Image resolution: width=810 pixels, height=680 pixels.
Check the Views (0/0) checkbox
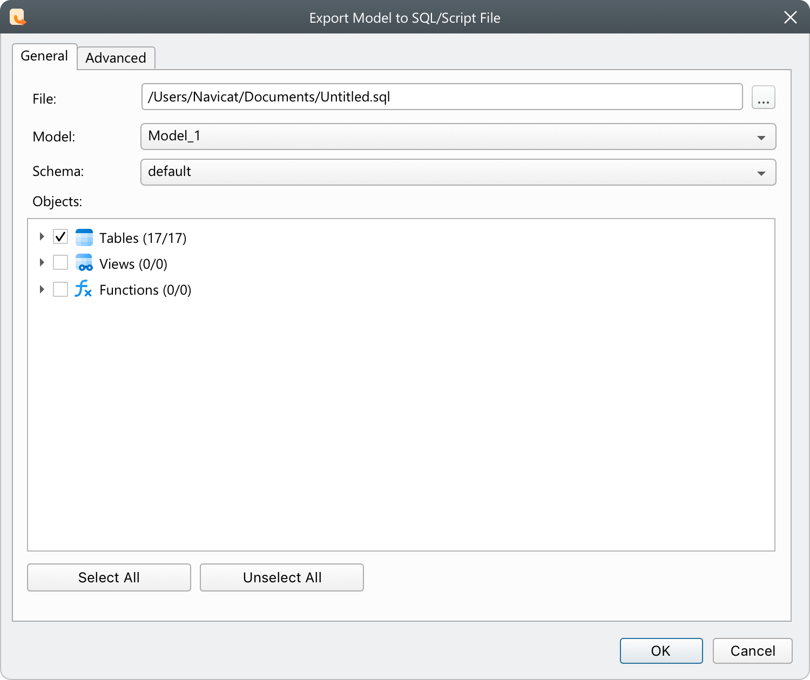tap(60, 262)
